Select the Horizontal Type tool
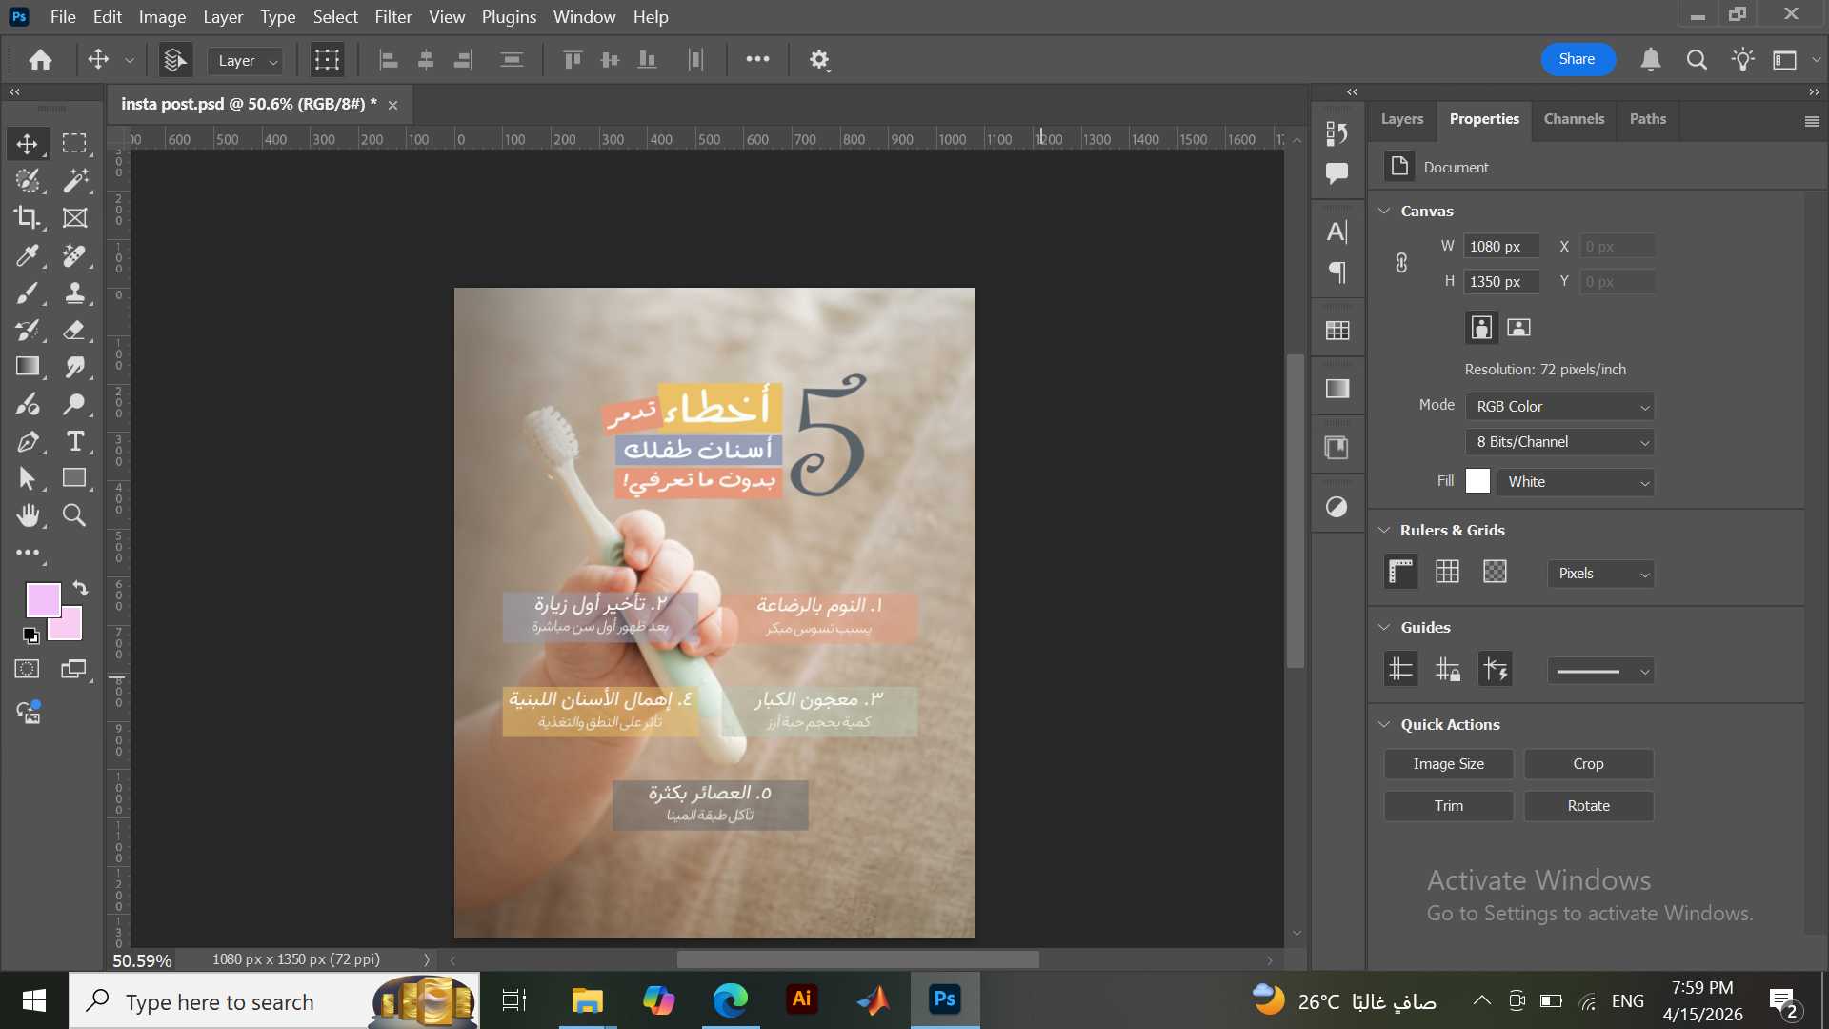This screenshot has height=1029, width=1829. click(74, 441)
